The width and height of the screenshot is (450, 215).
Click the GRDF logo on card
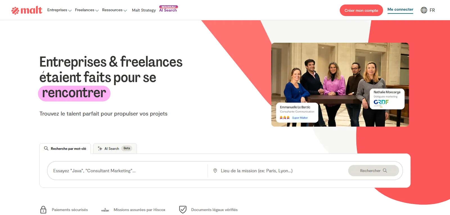[381, 102]
